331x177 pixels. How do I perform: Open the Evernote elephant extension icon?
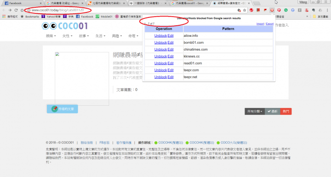[x=314, y=10]
